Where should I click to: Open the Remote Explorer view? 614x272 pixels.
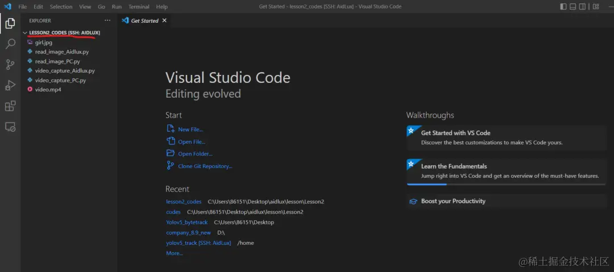coord(10,127)
